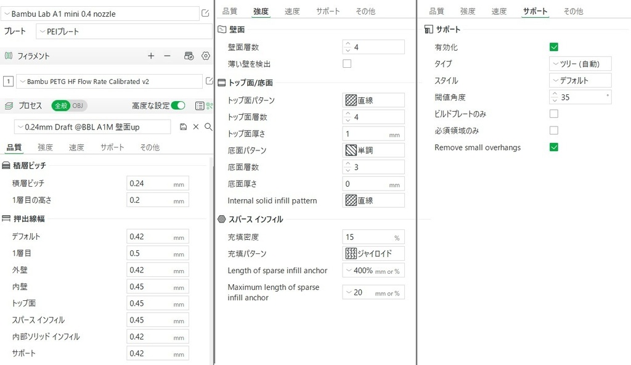This screenshot has width=631, height=365.
Task: Discard preset changes with the X button
Action: coord(195,126)
